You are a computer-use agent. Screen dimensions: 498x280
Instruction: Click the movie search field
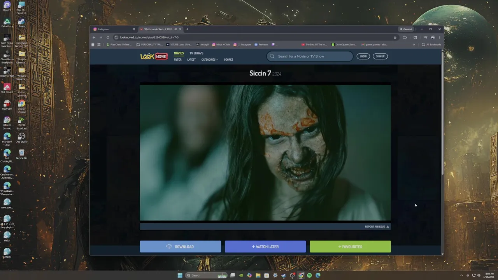[310, 56]
